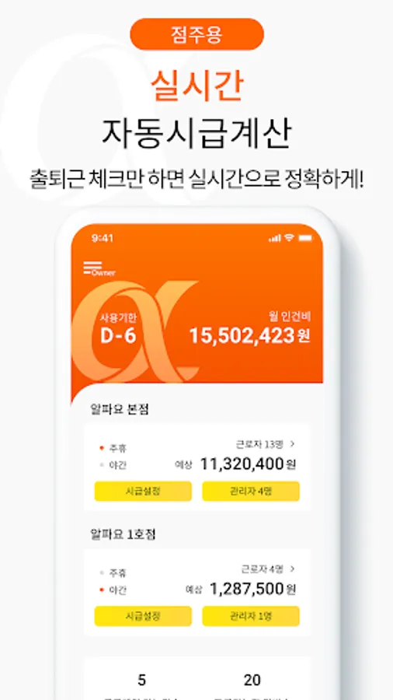Toggle 야간 indicator for 알파요 본점
The height and width of the screenshot is (700, 393).
pos(113,465)
